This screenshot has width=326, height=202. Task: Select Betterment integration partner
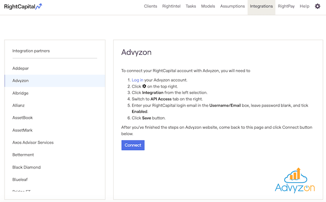(x=55, y=155)
